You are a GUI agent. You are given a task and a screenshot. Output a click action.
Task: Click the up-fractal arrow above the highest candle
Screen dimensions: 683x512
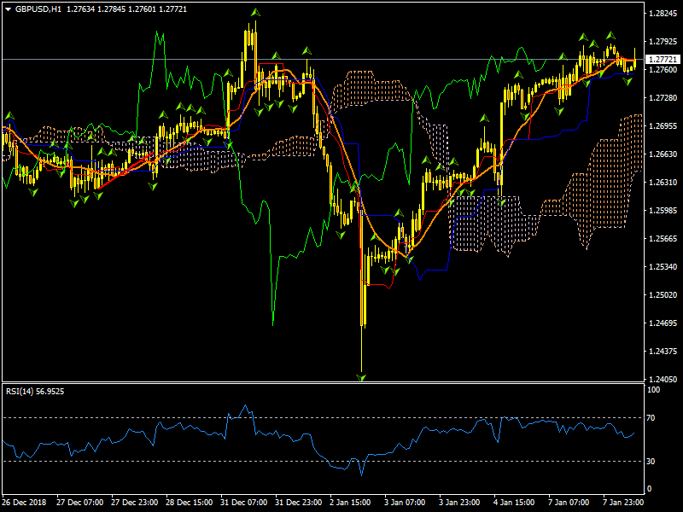(254, 13)
